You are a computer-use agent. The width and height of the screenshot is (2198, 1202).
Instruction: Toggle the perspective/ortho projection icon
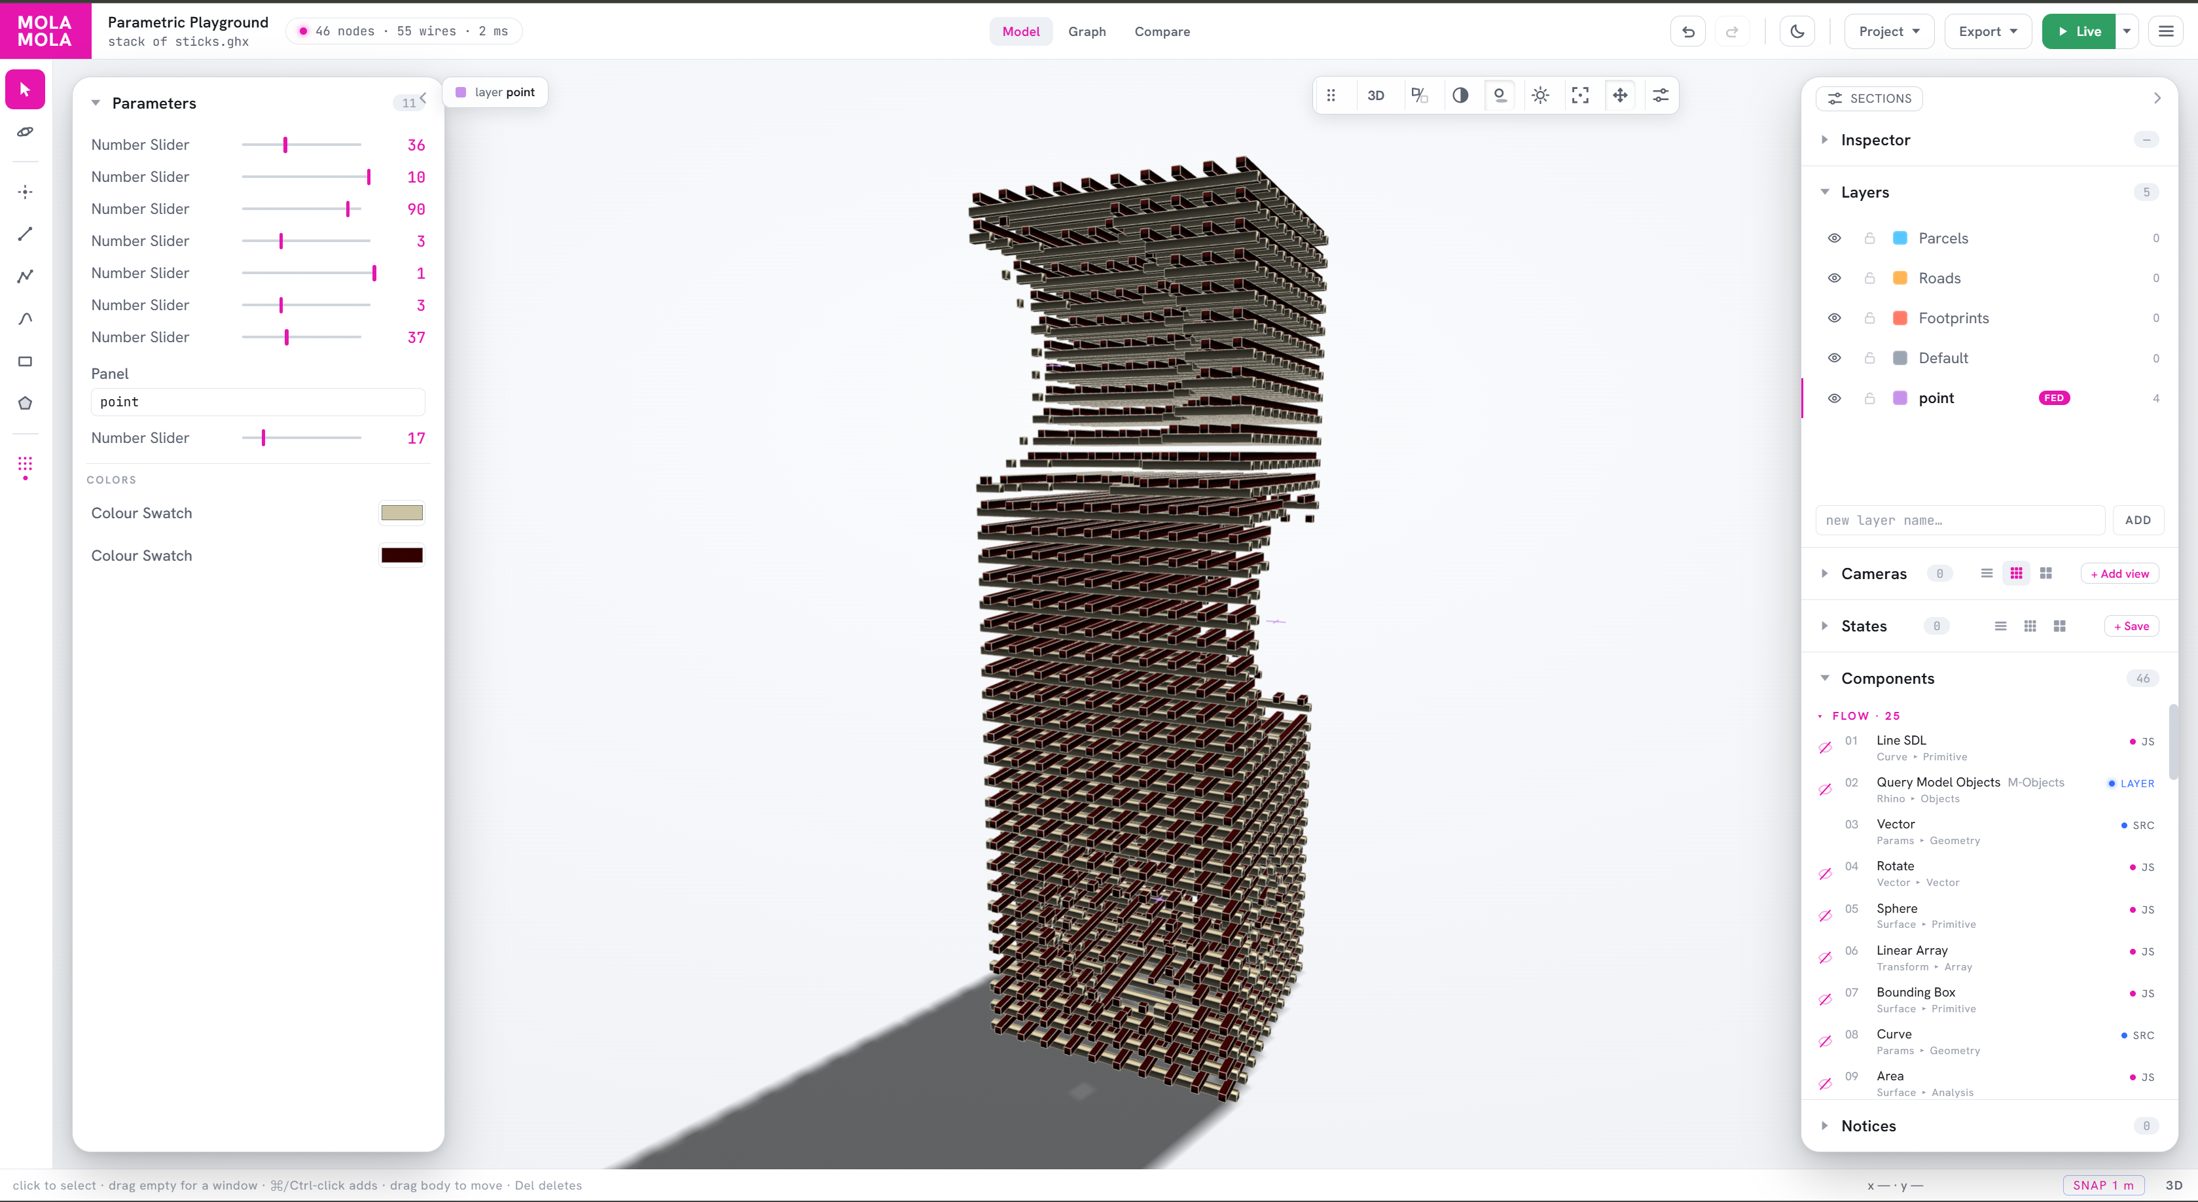tap(1419, 96)
